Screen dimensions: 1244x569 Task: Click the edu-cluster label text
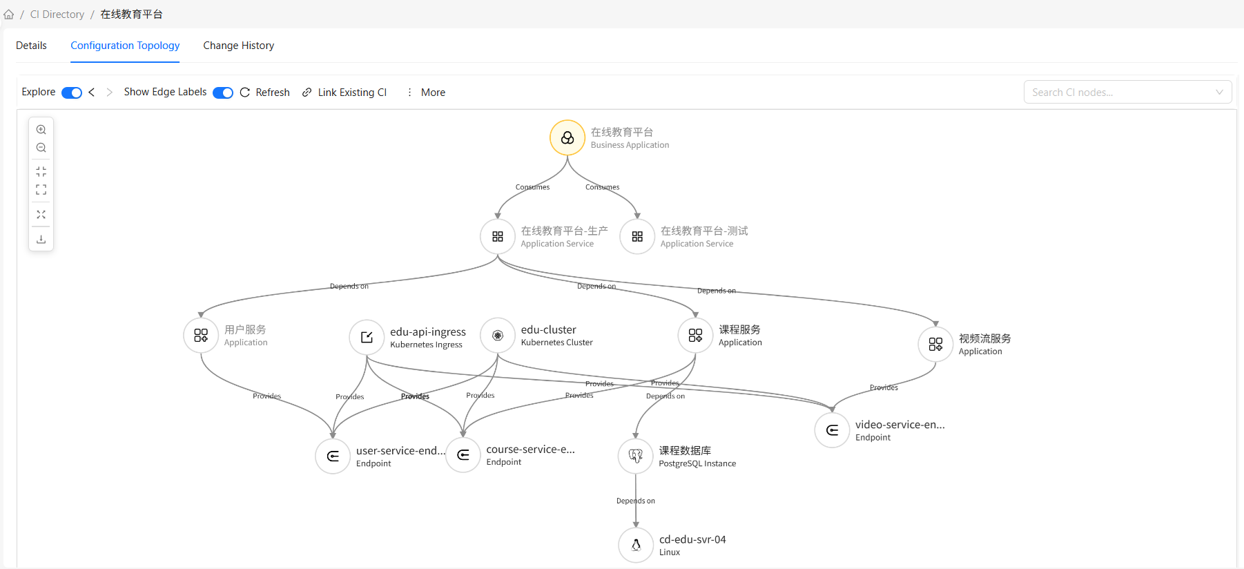(x=549, y=330)
